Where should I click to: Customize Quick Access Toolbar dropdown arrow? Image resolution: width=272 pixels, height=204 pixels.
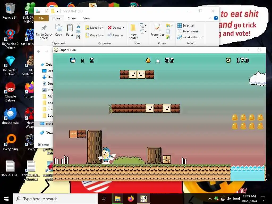57,11
